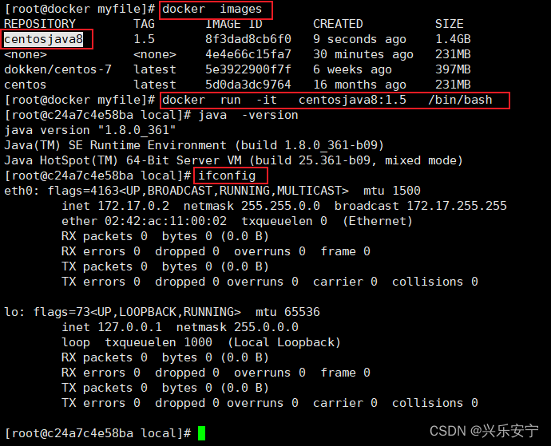
Task: Select image ID 5d0da3dc9764
Action: [248, 85]
